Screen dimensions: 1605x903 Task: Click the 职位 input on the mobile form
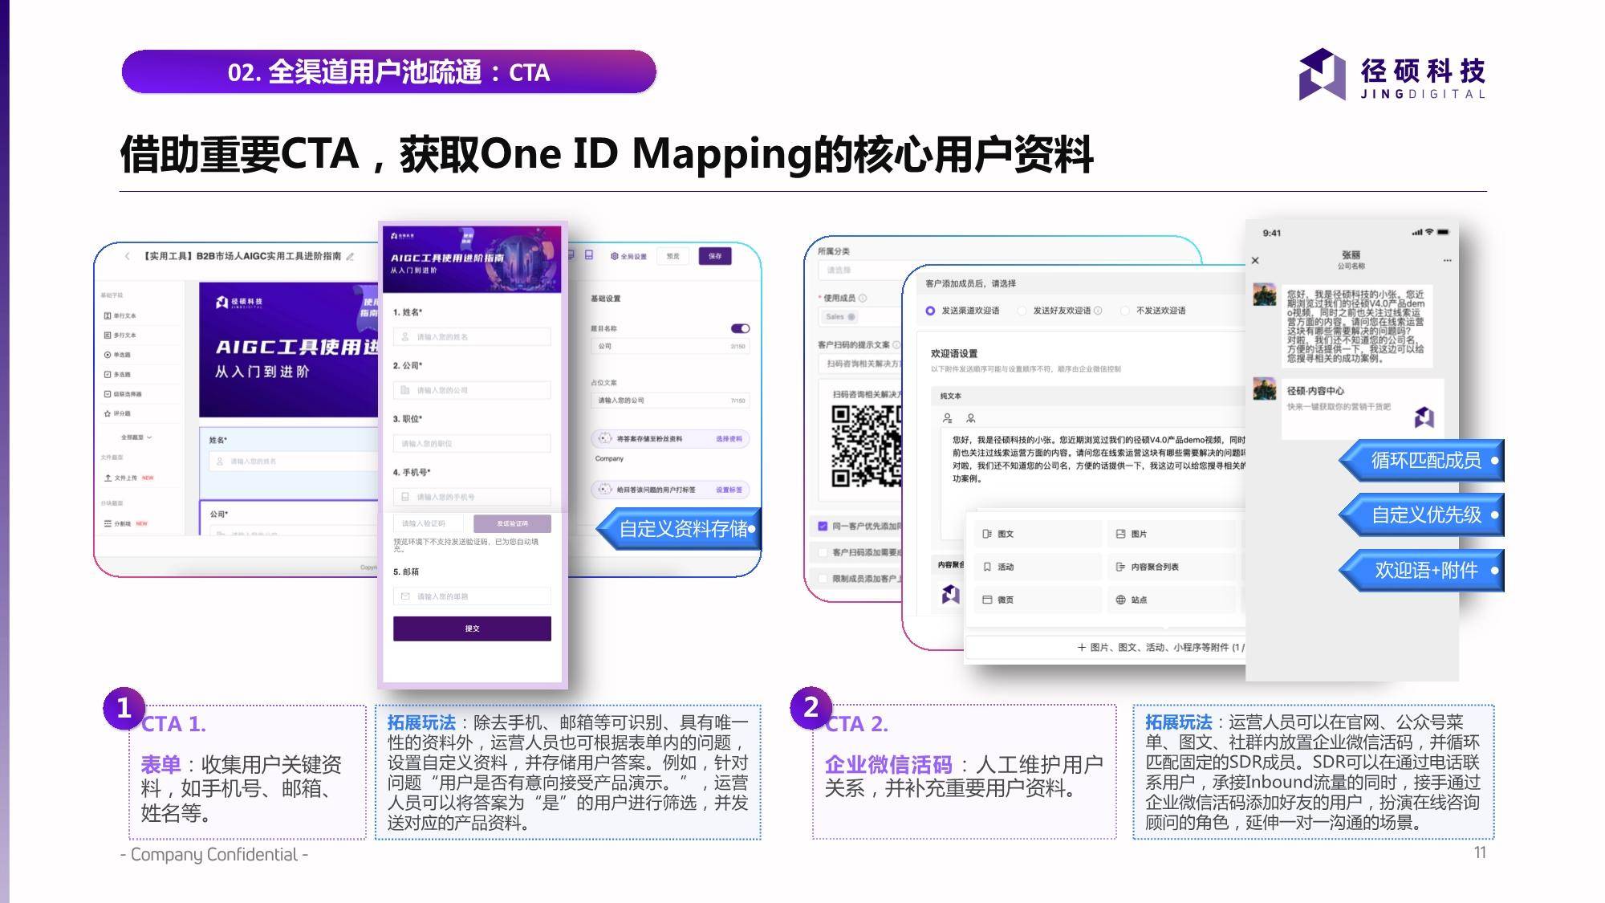point(472,443)
